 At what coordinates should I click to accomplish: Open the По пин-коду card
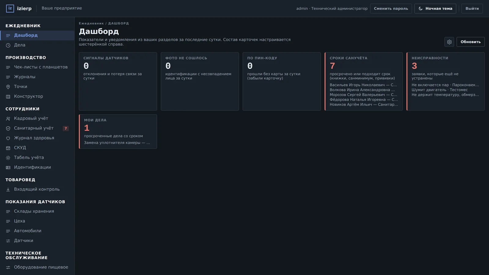[282, 81]
